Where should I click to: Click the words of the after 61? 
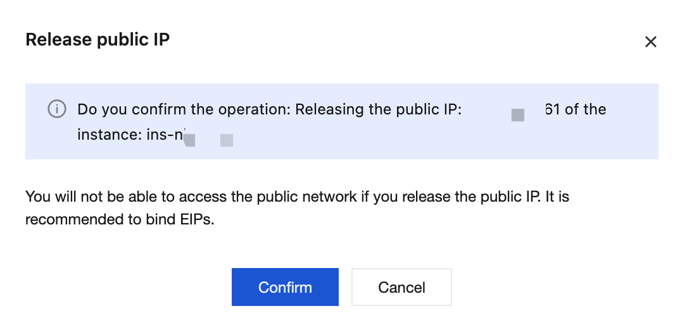click(x=586, y=109)
